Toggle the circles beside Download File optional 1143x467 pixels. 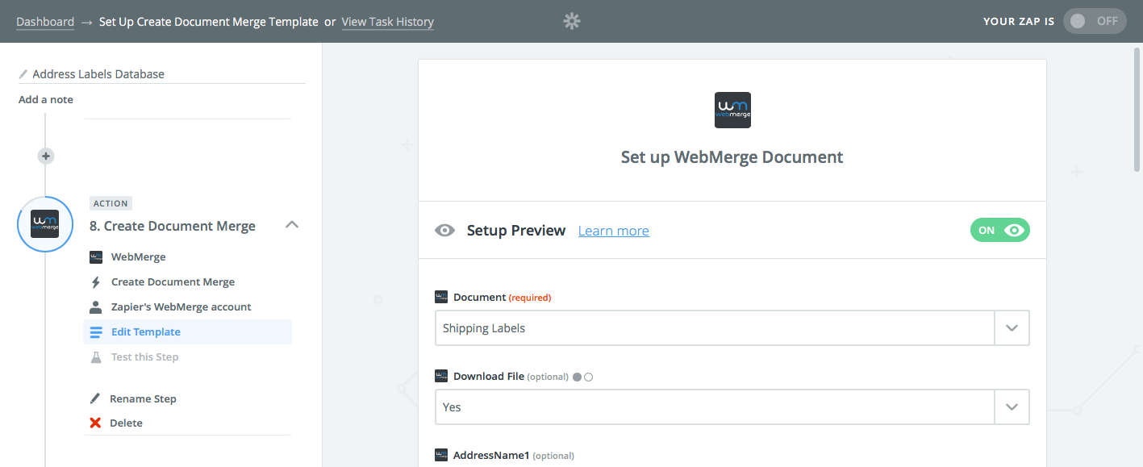pos(582,377)
